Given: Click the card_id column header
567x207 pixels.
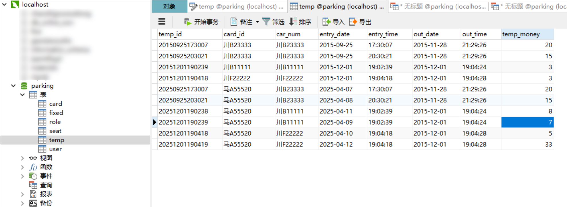Looking at the screenshot, I should click(x=249, y=34).
